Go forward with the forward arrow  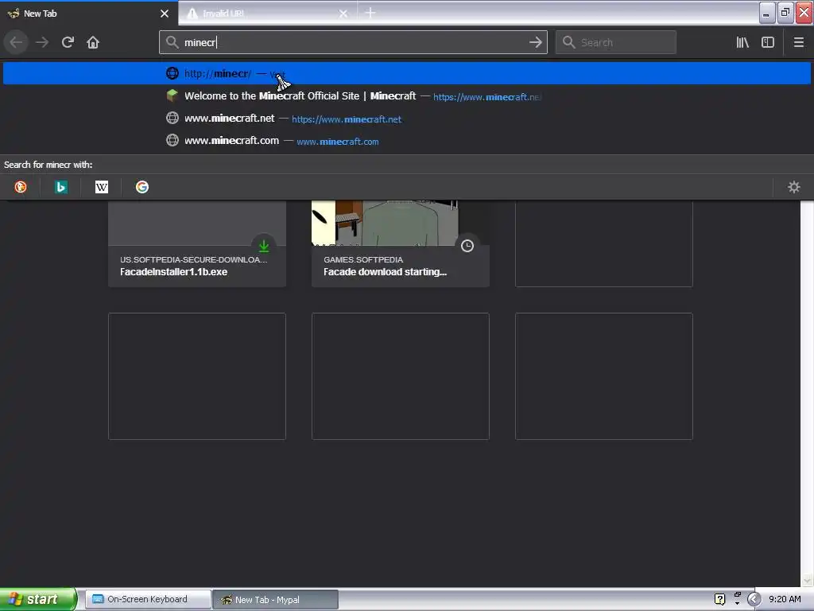pos(42,42)
